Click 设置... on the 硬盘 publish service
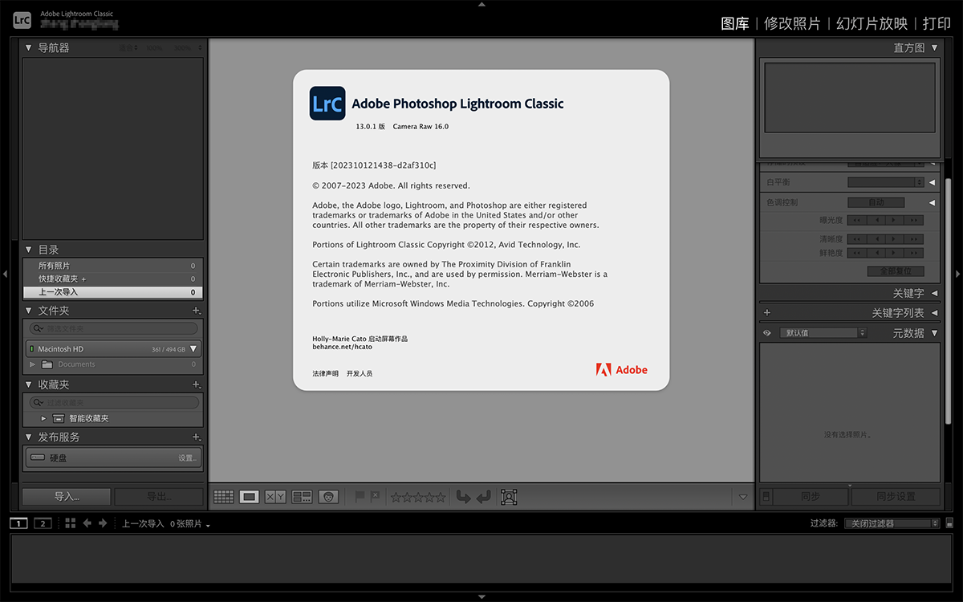963x602 pixels. point(187,458)
